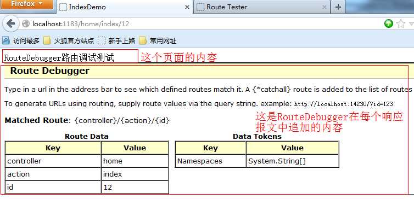Switch to the Route Tester tab
This screenshot has height=199, width=414.
click(x=262, y=7)
